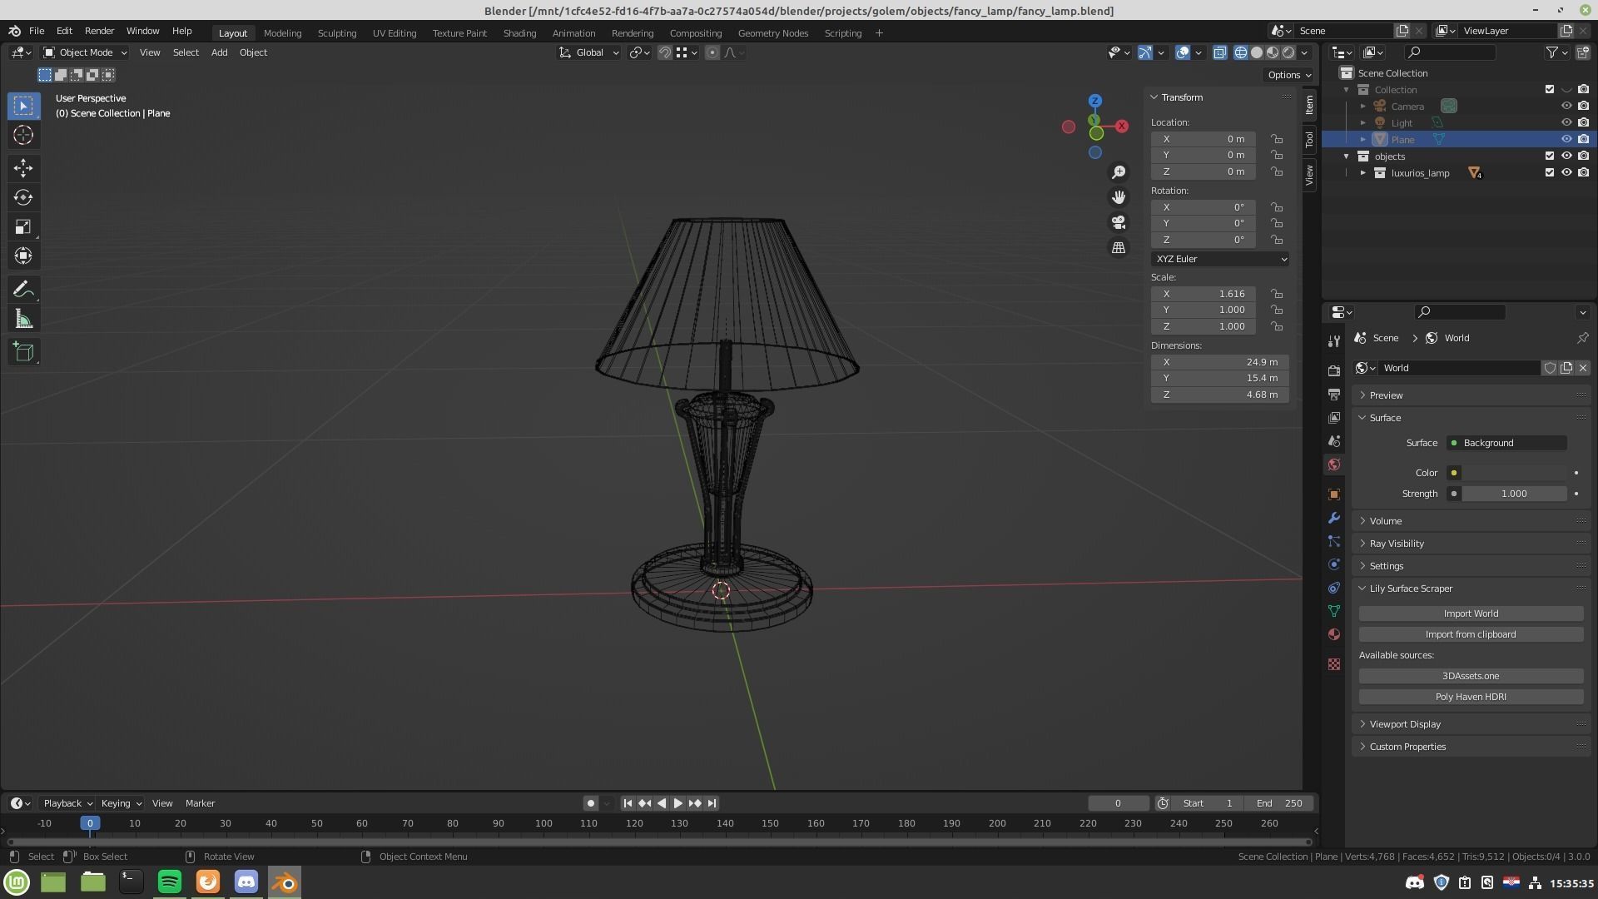Select the Transform tool
Screen dimensions: 1598x899
tap(23, 256)
